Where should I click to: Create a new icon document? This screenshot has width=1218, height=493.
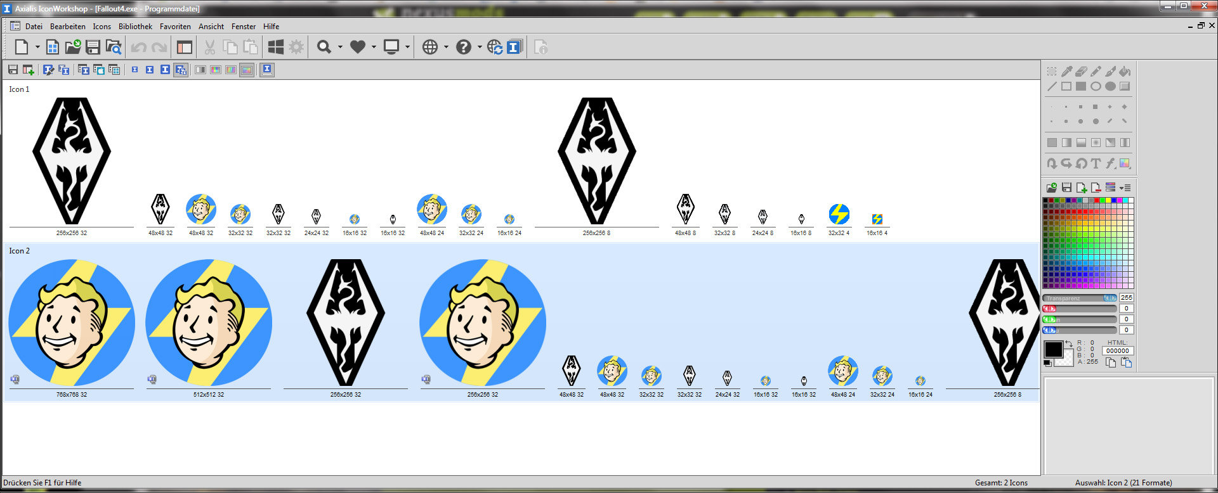point(22,47)
